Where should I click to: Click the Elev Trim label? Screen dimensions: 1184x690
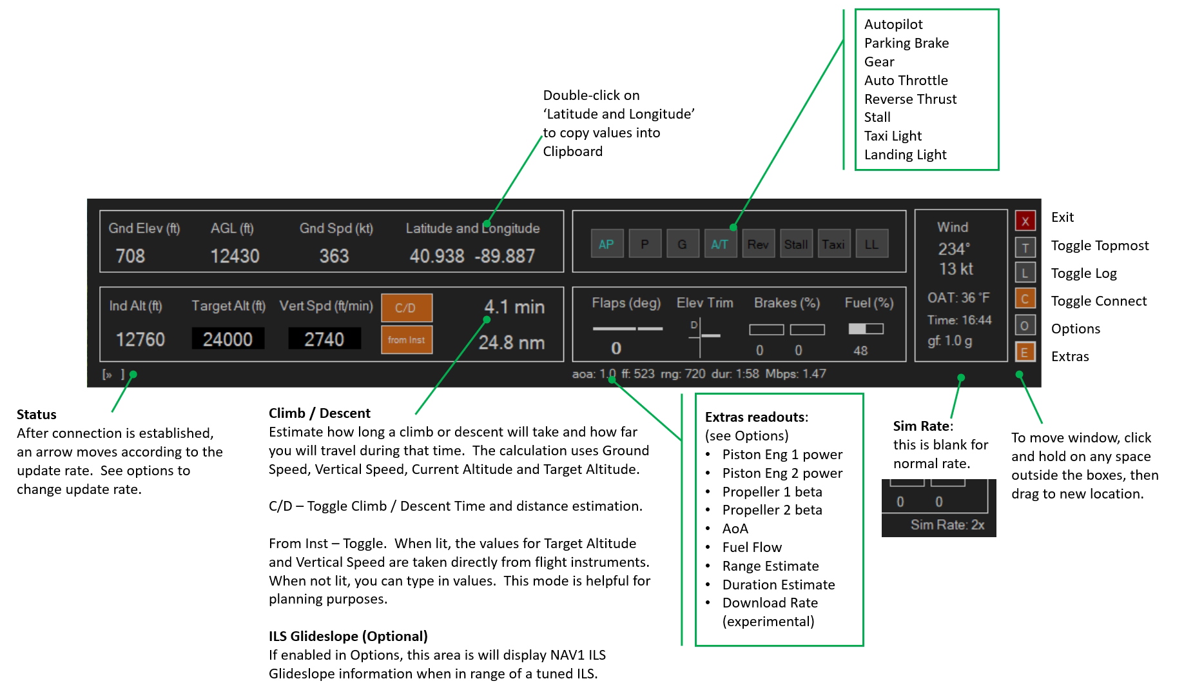pyautogui.click(x=704, y=302)
